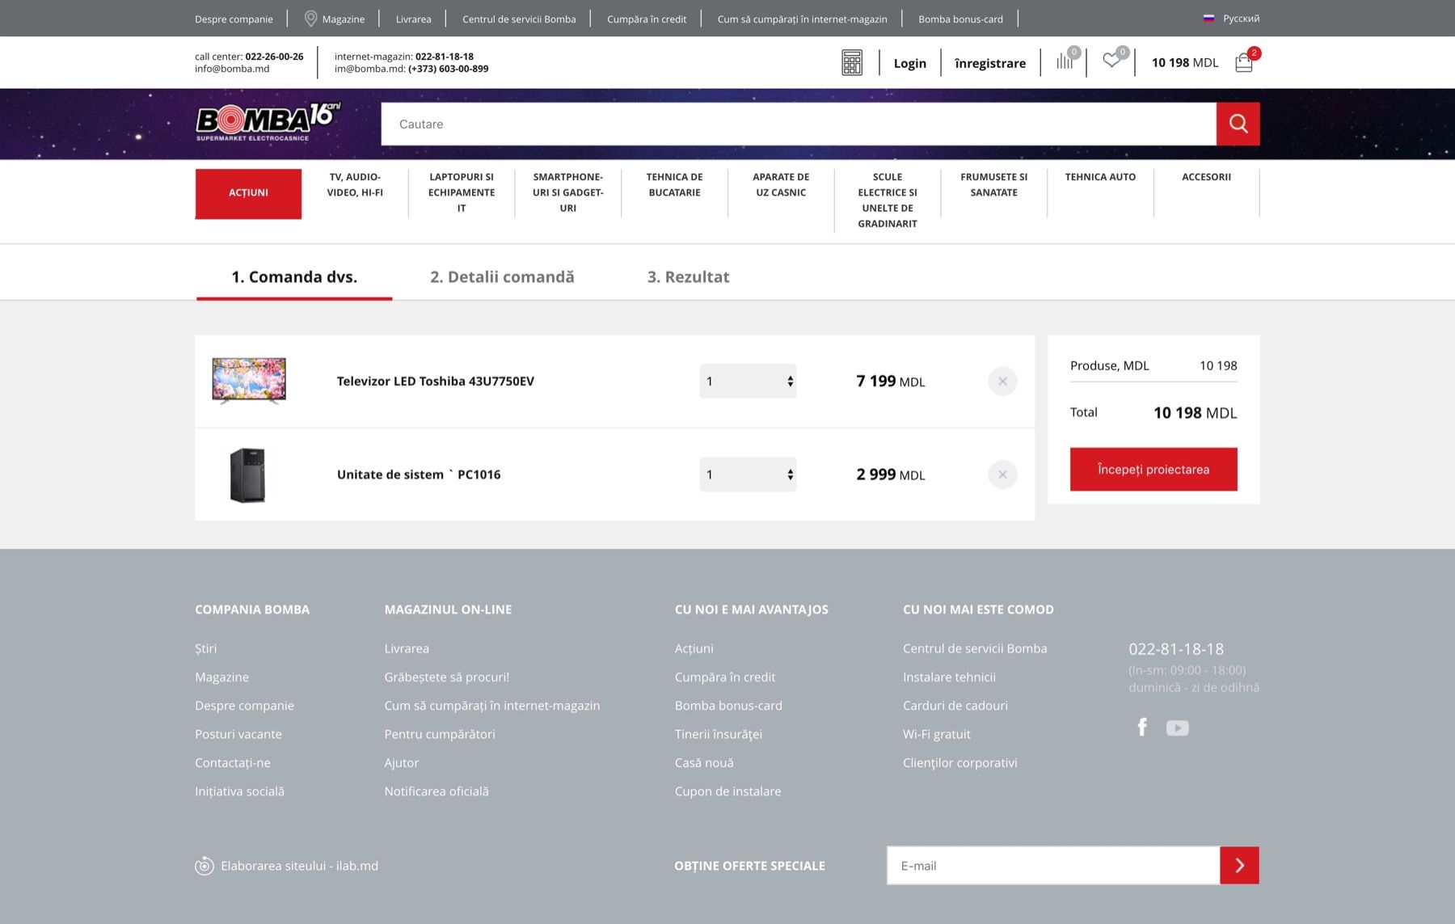Screen dimensions: 1455x924
Task: Open Știri footer link
Action: (x=205, y=648)
